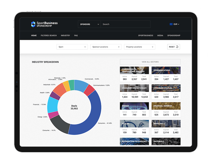Select the green Materials 1.03% segment
The width and height of the screenshot is (210, 163).
click(72, 85)
